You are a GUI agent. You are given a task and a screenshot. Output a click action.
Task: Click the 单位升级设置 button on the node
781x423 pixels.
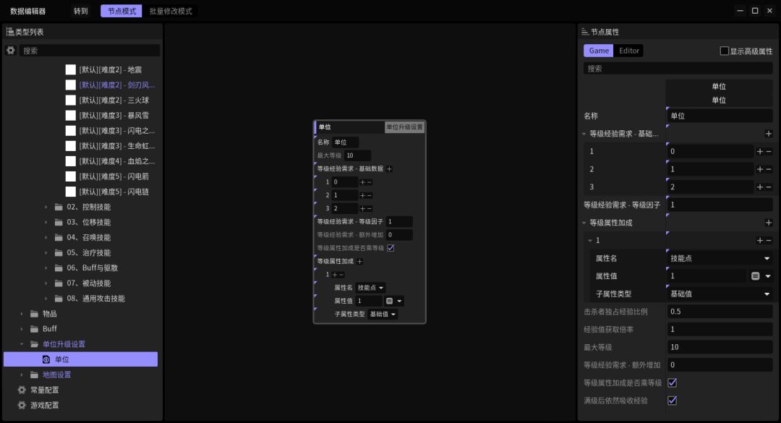tap(404, 127)
